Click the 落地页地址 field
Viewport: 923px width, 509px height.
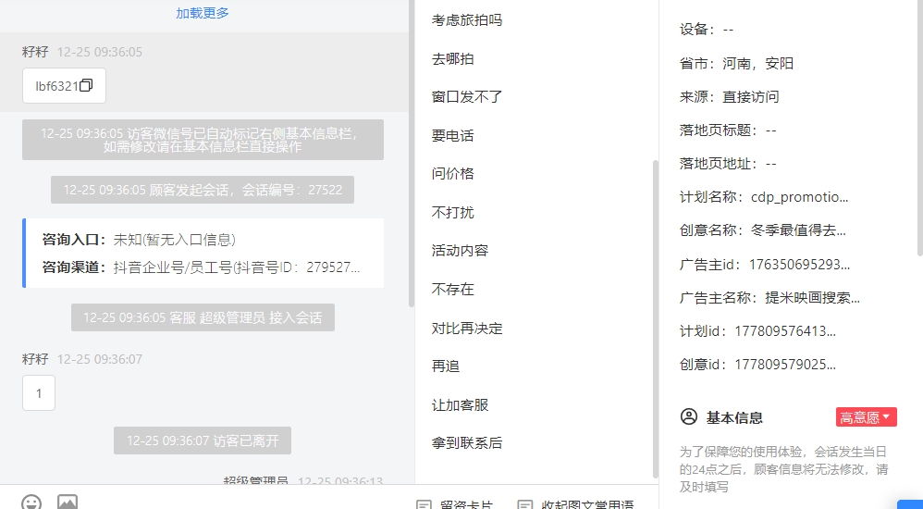tap(728, 163)
